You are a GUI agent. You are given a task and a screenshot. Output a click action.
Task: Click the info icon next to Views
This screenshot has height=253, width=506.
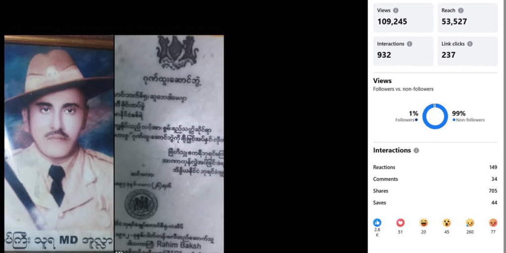coord(396,10)
